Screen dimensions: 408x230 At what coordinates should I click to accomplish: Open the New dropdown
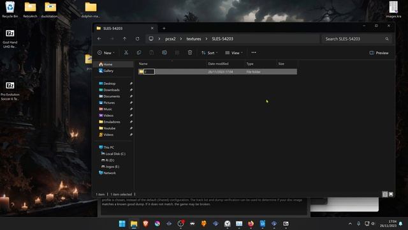coord(106,52)
